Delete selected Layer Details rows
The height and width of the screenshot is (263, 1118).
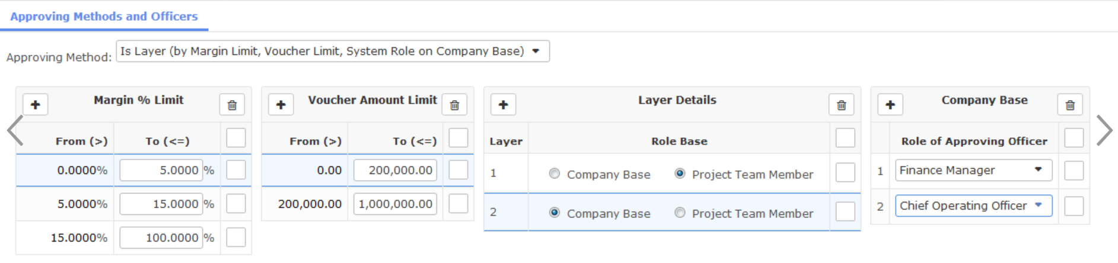click(841, 105)
